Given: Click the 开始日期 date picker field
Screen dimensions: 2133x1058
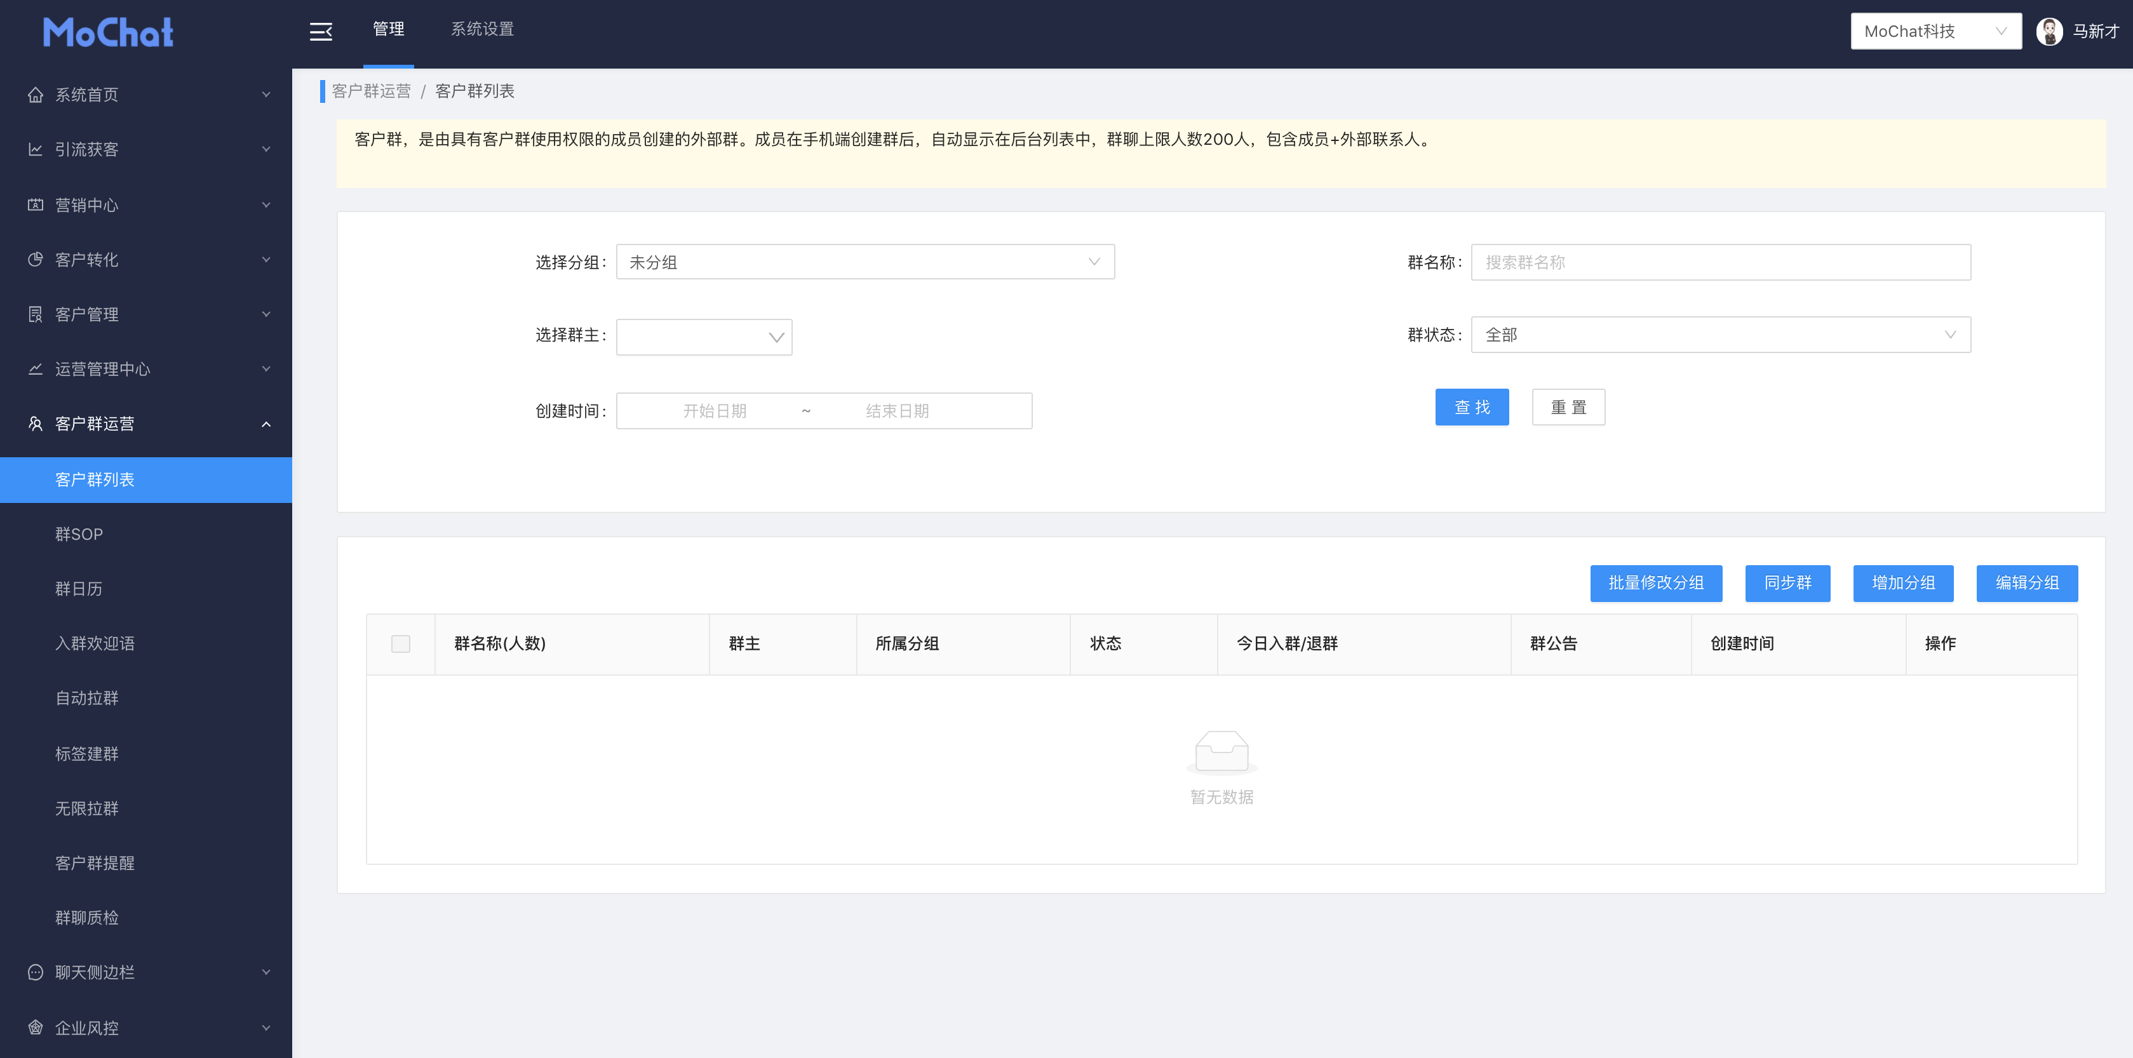Looking at the screenshot, I should [x=715, y=411].
